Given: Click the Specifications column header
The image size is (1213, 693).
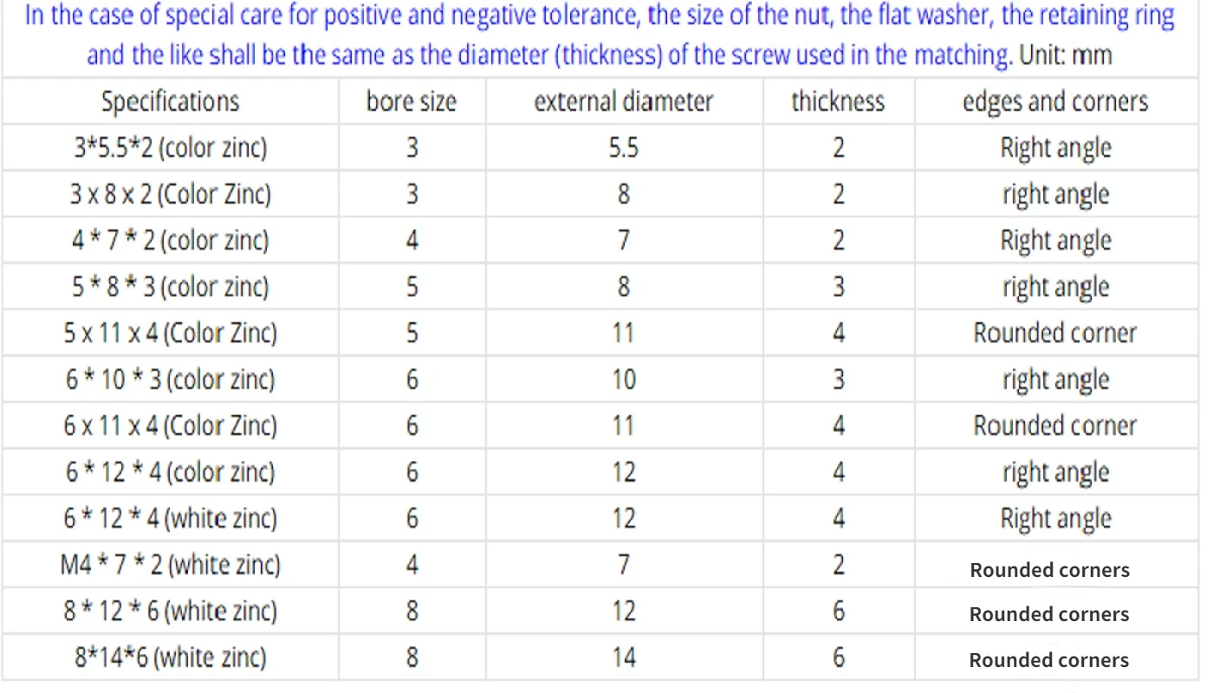Looking at the screenshot, I should click(170, 101).
